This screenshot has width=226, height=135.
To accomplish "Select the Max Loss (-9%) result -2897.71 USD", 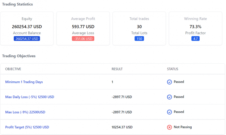I will point(122,112).
